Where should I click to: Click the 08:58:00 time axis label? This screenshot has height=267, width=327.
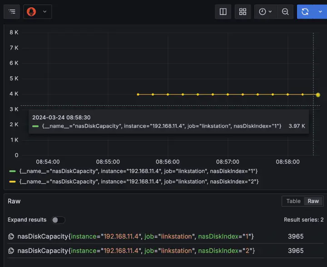(x=287, y=162)
